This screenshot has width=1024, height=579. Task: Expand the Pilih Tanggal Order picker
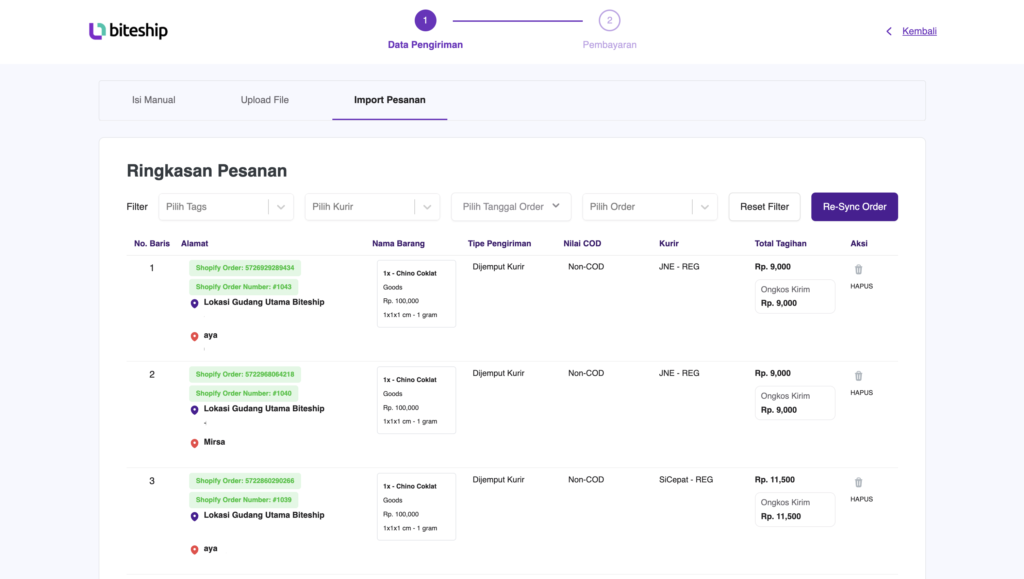511,206
